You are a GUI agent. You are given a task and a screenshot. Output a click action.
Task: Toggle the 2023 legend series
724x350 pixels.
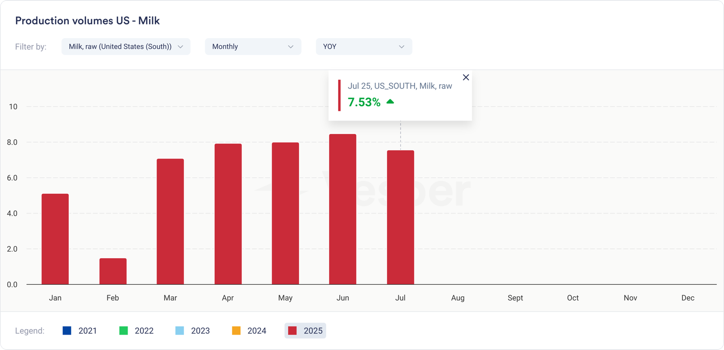(x=193, y=331)
